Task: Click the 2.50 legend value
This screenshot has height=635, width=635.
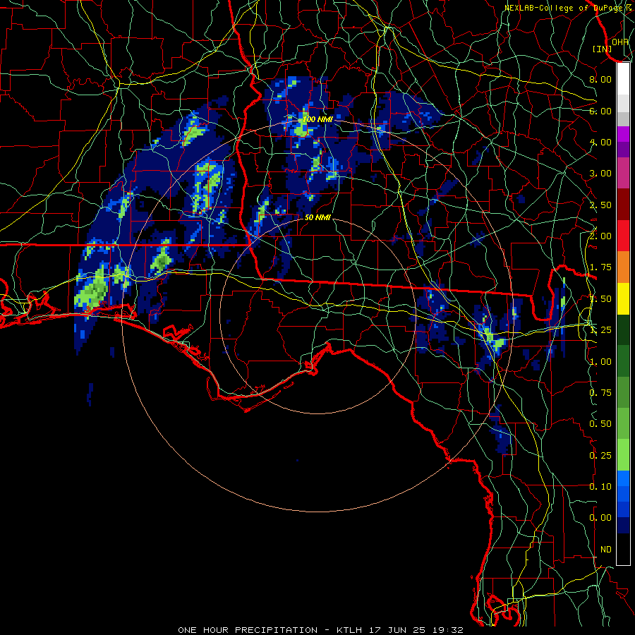Action: click(600, 205)
